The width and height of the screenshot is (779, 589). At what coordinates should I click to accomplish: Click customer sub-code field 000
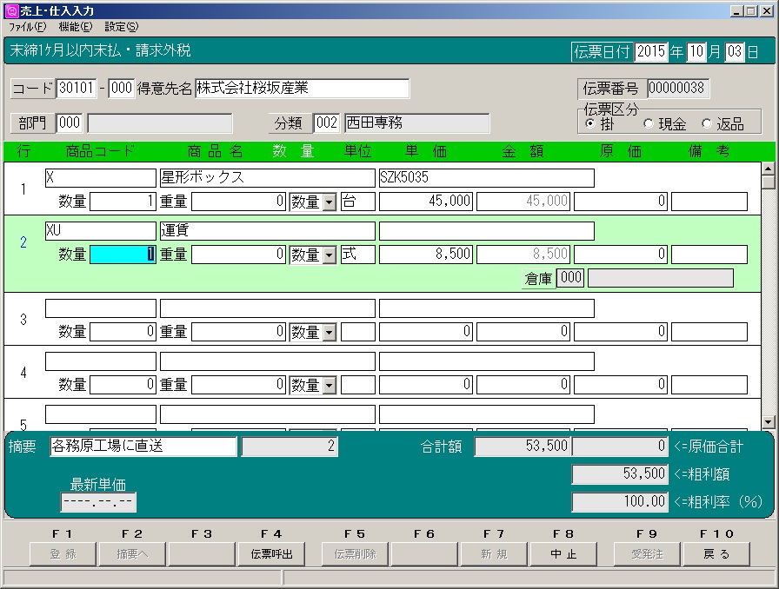coord(121,89)
